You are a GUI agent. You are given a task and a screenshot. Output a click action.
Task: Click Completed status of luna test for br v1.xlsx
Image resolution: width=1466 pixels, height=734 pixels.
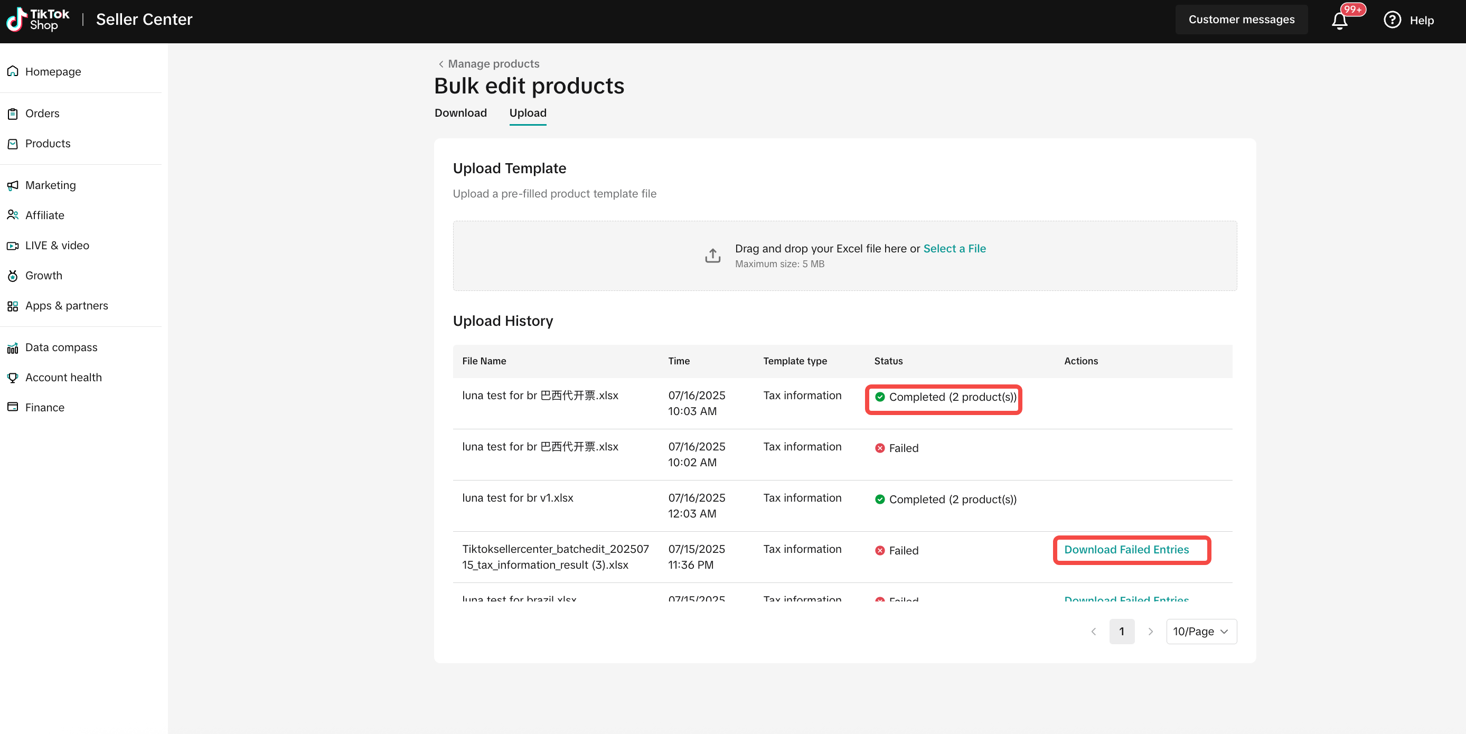point(945,499)
